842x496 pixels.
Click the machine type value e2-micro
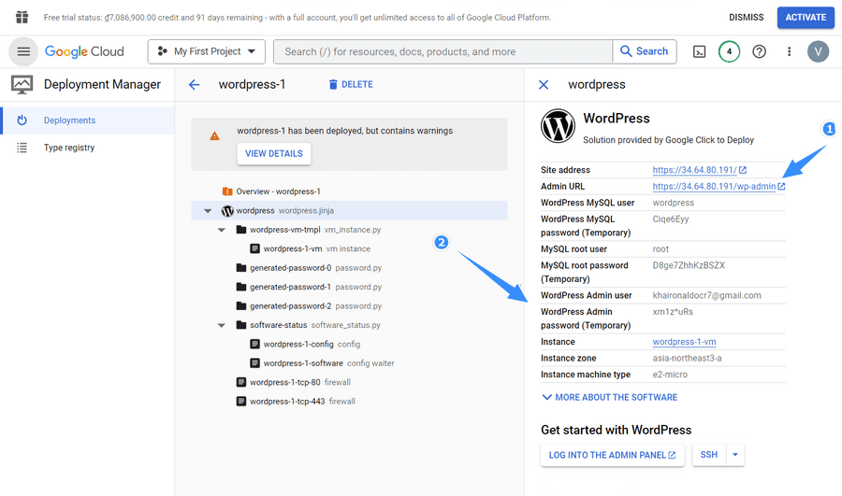tap(670, 375)
